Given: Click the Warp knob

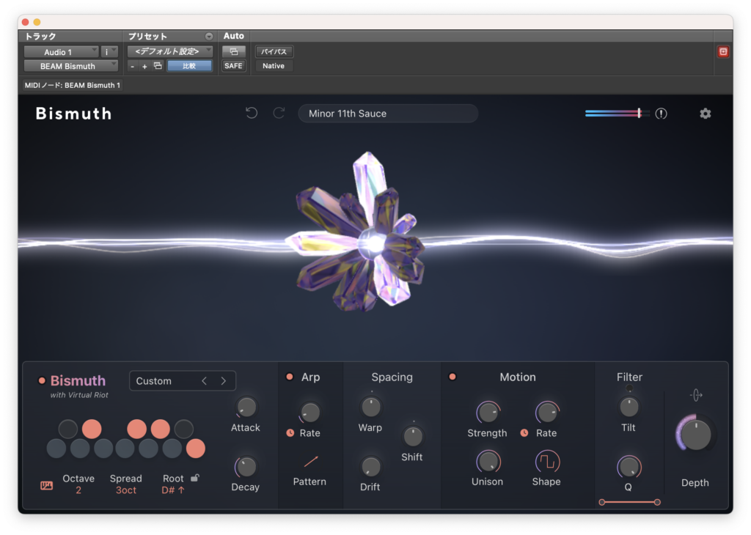Looking at the screenshot, I should click(370, 407).
